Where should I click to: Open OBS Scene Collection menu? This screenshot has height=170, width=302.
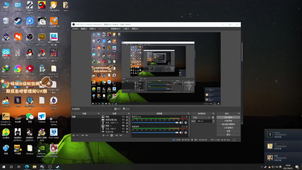pyautogui.click(x=116, y=29)
